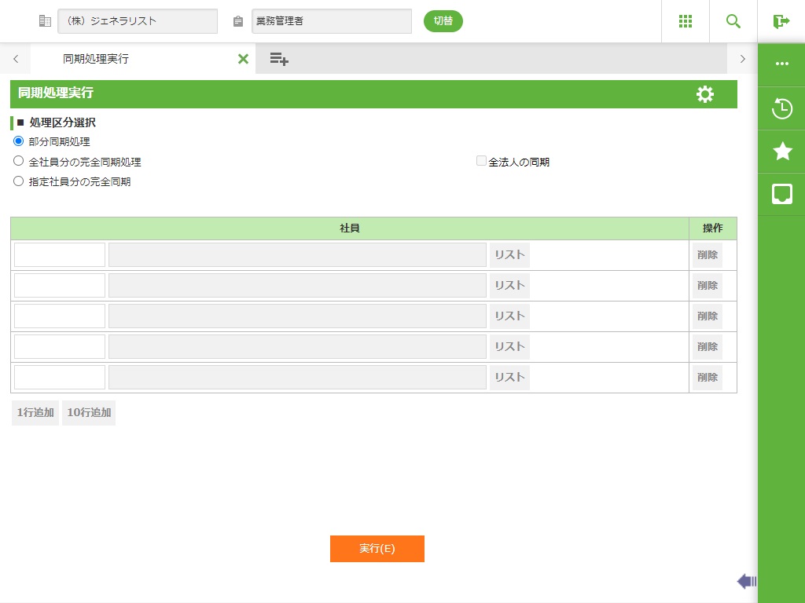
Task: Open the inbox tray icon in sidebar
Action: tap(782, 194)
